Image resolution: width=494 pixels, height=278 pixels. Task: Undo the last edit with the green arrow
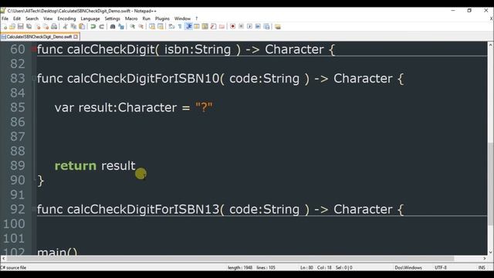(x=93, y=27)
